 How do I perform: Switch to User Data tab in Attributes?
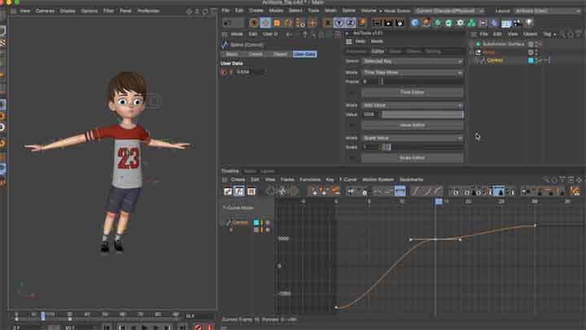point(304,55)
